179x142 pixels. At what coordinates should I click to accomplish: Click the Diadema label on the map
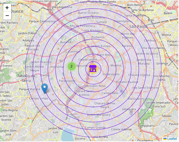147,141
